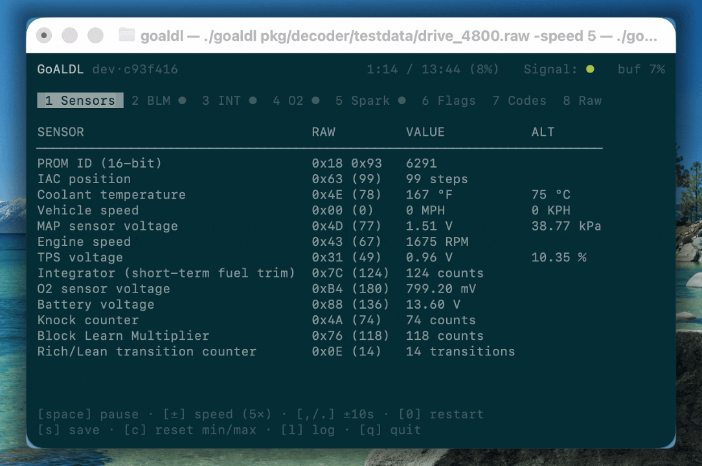Select the Integrator (short-term fuel trim) row
Viewport: 702px width, 466px height.
pos(320,272)
